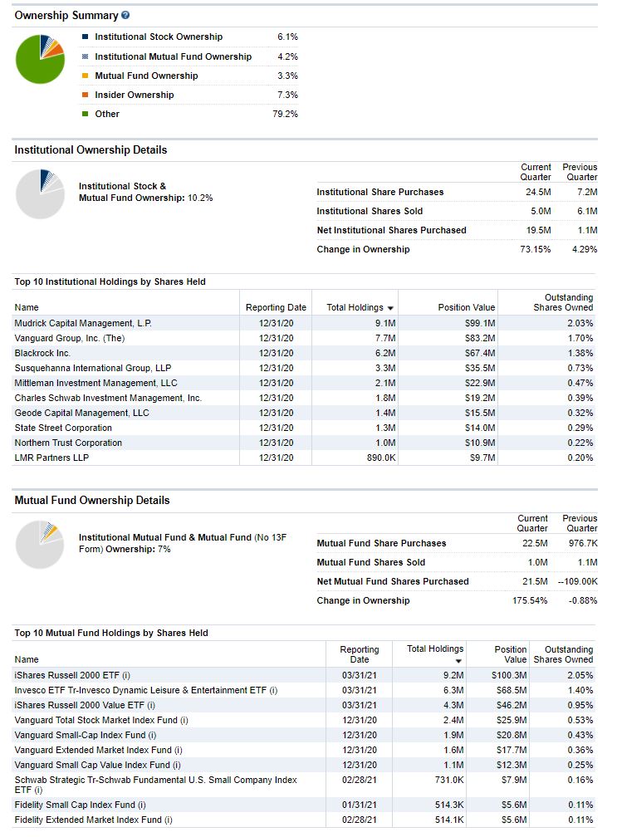The image size is (617, 837).
Task: Sort institutional holdings by Total Holdings arrow
Action: (390, 308)
